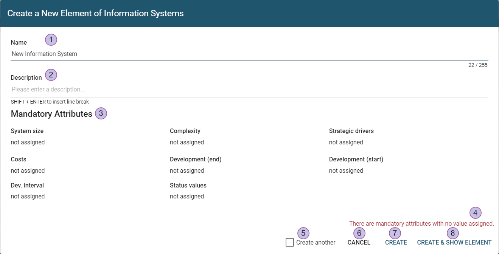Enable the Create another checkbox
The width and height of the screenshot is (499, 254).
point(290,242)
